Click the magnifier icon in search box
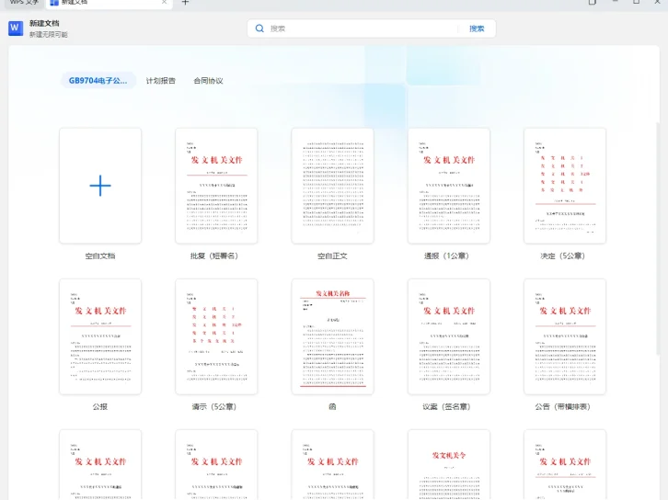The height and width of the screenshot is (500, 668). pos(259,28)
